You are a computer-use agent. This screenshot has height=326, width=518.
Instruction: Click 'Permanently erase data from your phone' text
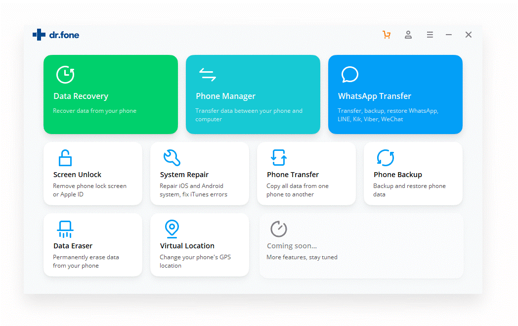tap(86, 262)
